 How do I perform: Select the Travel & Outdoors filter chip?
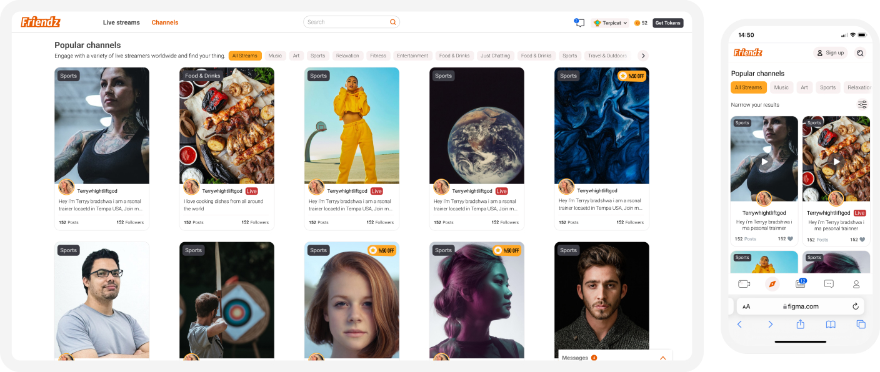(607, 56)
